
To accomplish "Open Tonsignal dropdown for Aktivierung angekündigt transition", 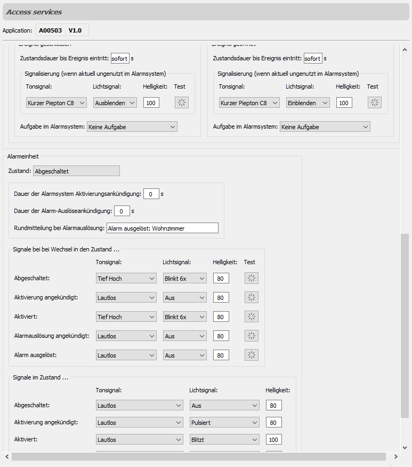I will point(126,297).
